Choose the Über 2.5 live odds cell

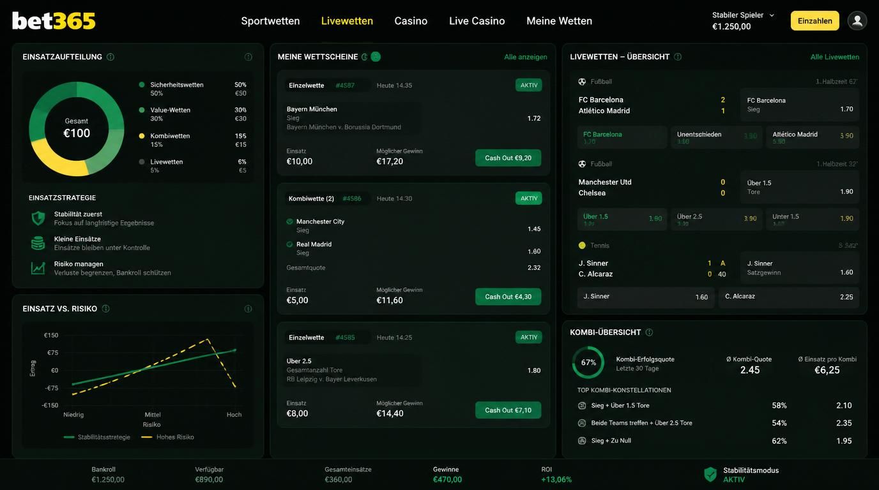[716, 219]
